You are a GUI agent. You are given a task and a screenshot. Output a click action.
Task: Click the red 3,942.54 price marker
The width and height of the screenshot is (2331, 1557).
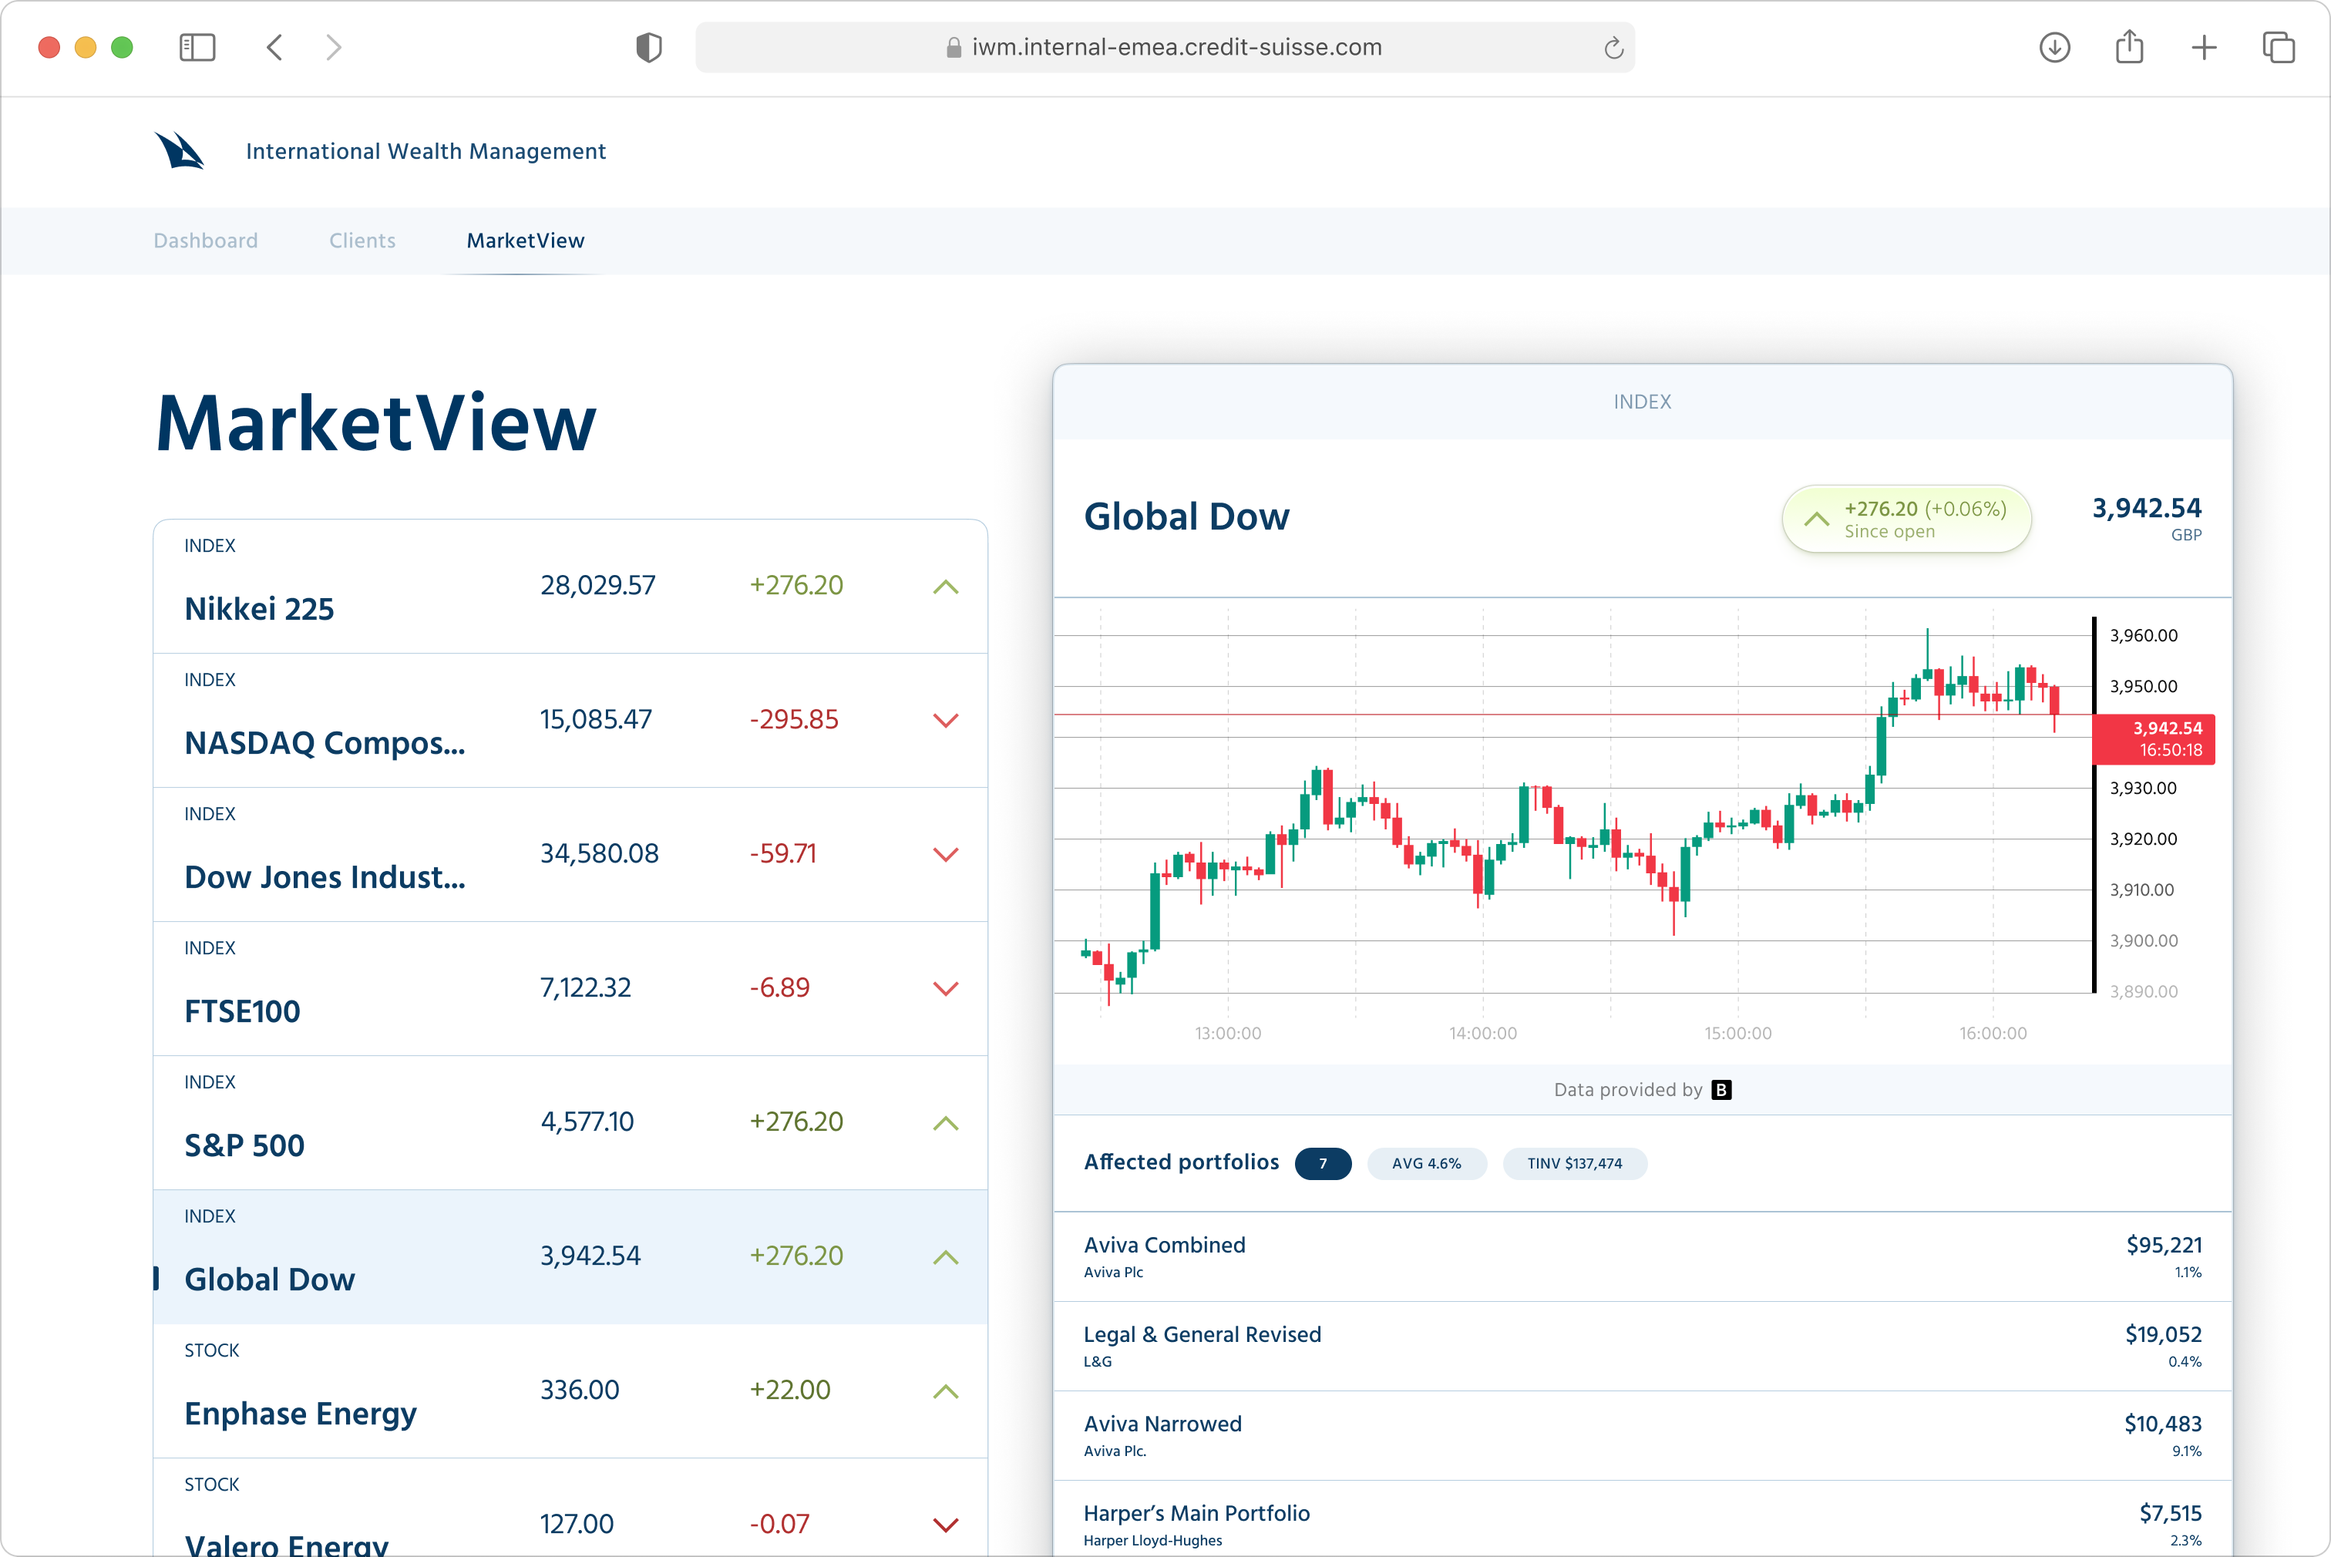coord(2153,738)
